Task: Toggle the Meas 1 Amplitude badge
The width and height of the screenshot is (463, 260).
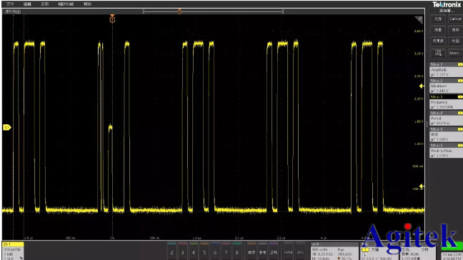Action: tap(446, 69)
